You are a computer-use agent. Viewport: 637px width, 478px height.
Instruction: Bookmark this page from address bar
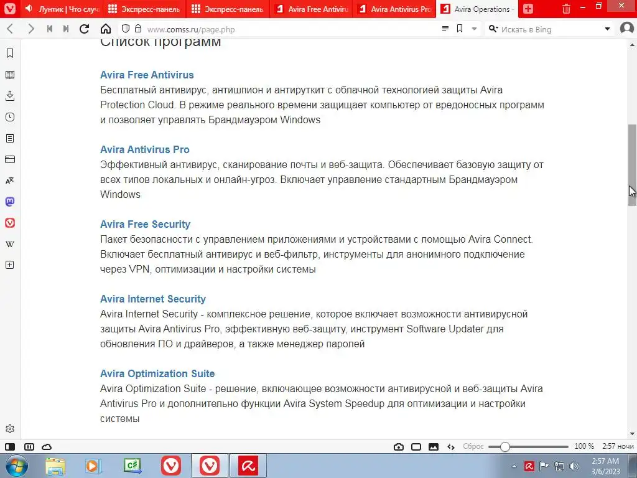click(460, 29)
